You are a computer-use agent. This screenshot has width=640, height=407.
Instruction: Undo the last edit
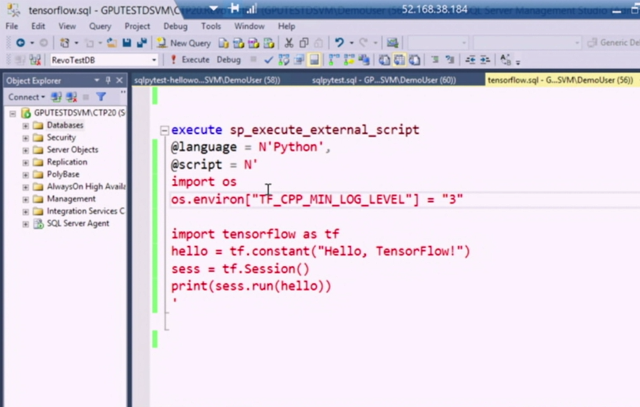pos(339,43)
